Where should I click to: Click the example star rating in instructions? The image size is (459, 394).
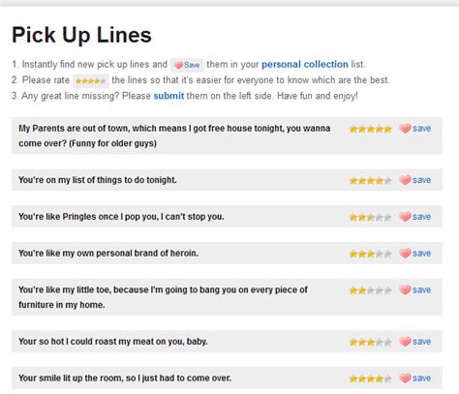pos(91,81)
